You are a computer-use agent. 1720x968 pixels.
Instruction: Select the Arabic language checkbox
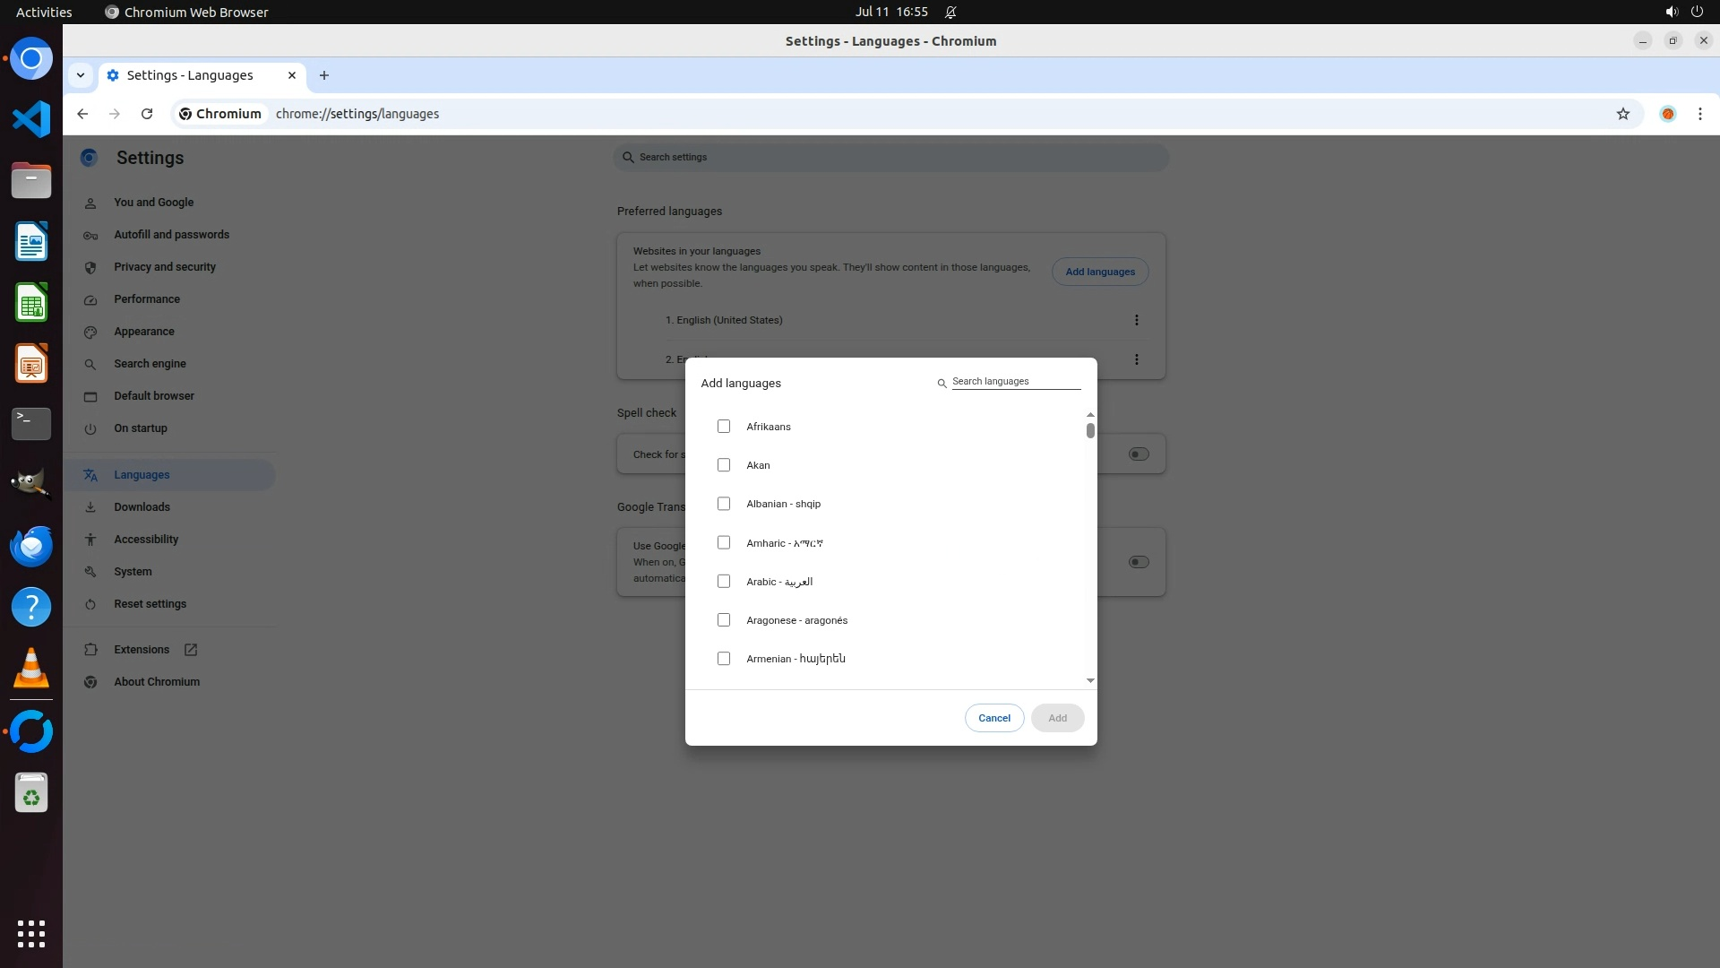(x=724, y=582)
